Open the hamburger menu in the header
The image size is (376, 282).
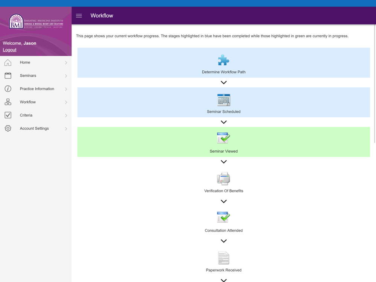tap(79, 15)
